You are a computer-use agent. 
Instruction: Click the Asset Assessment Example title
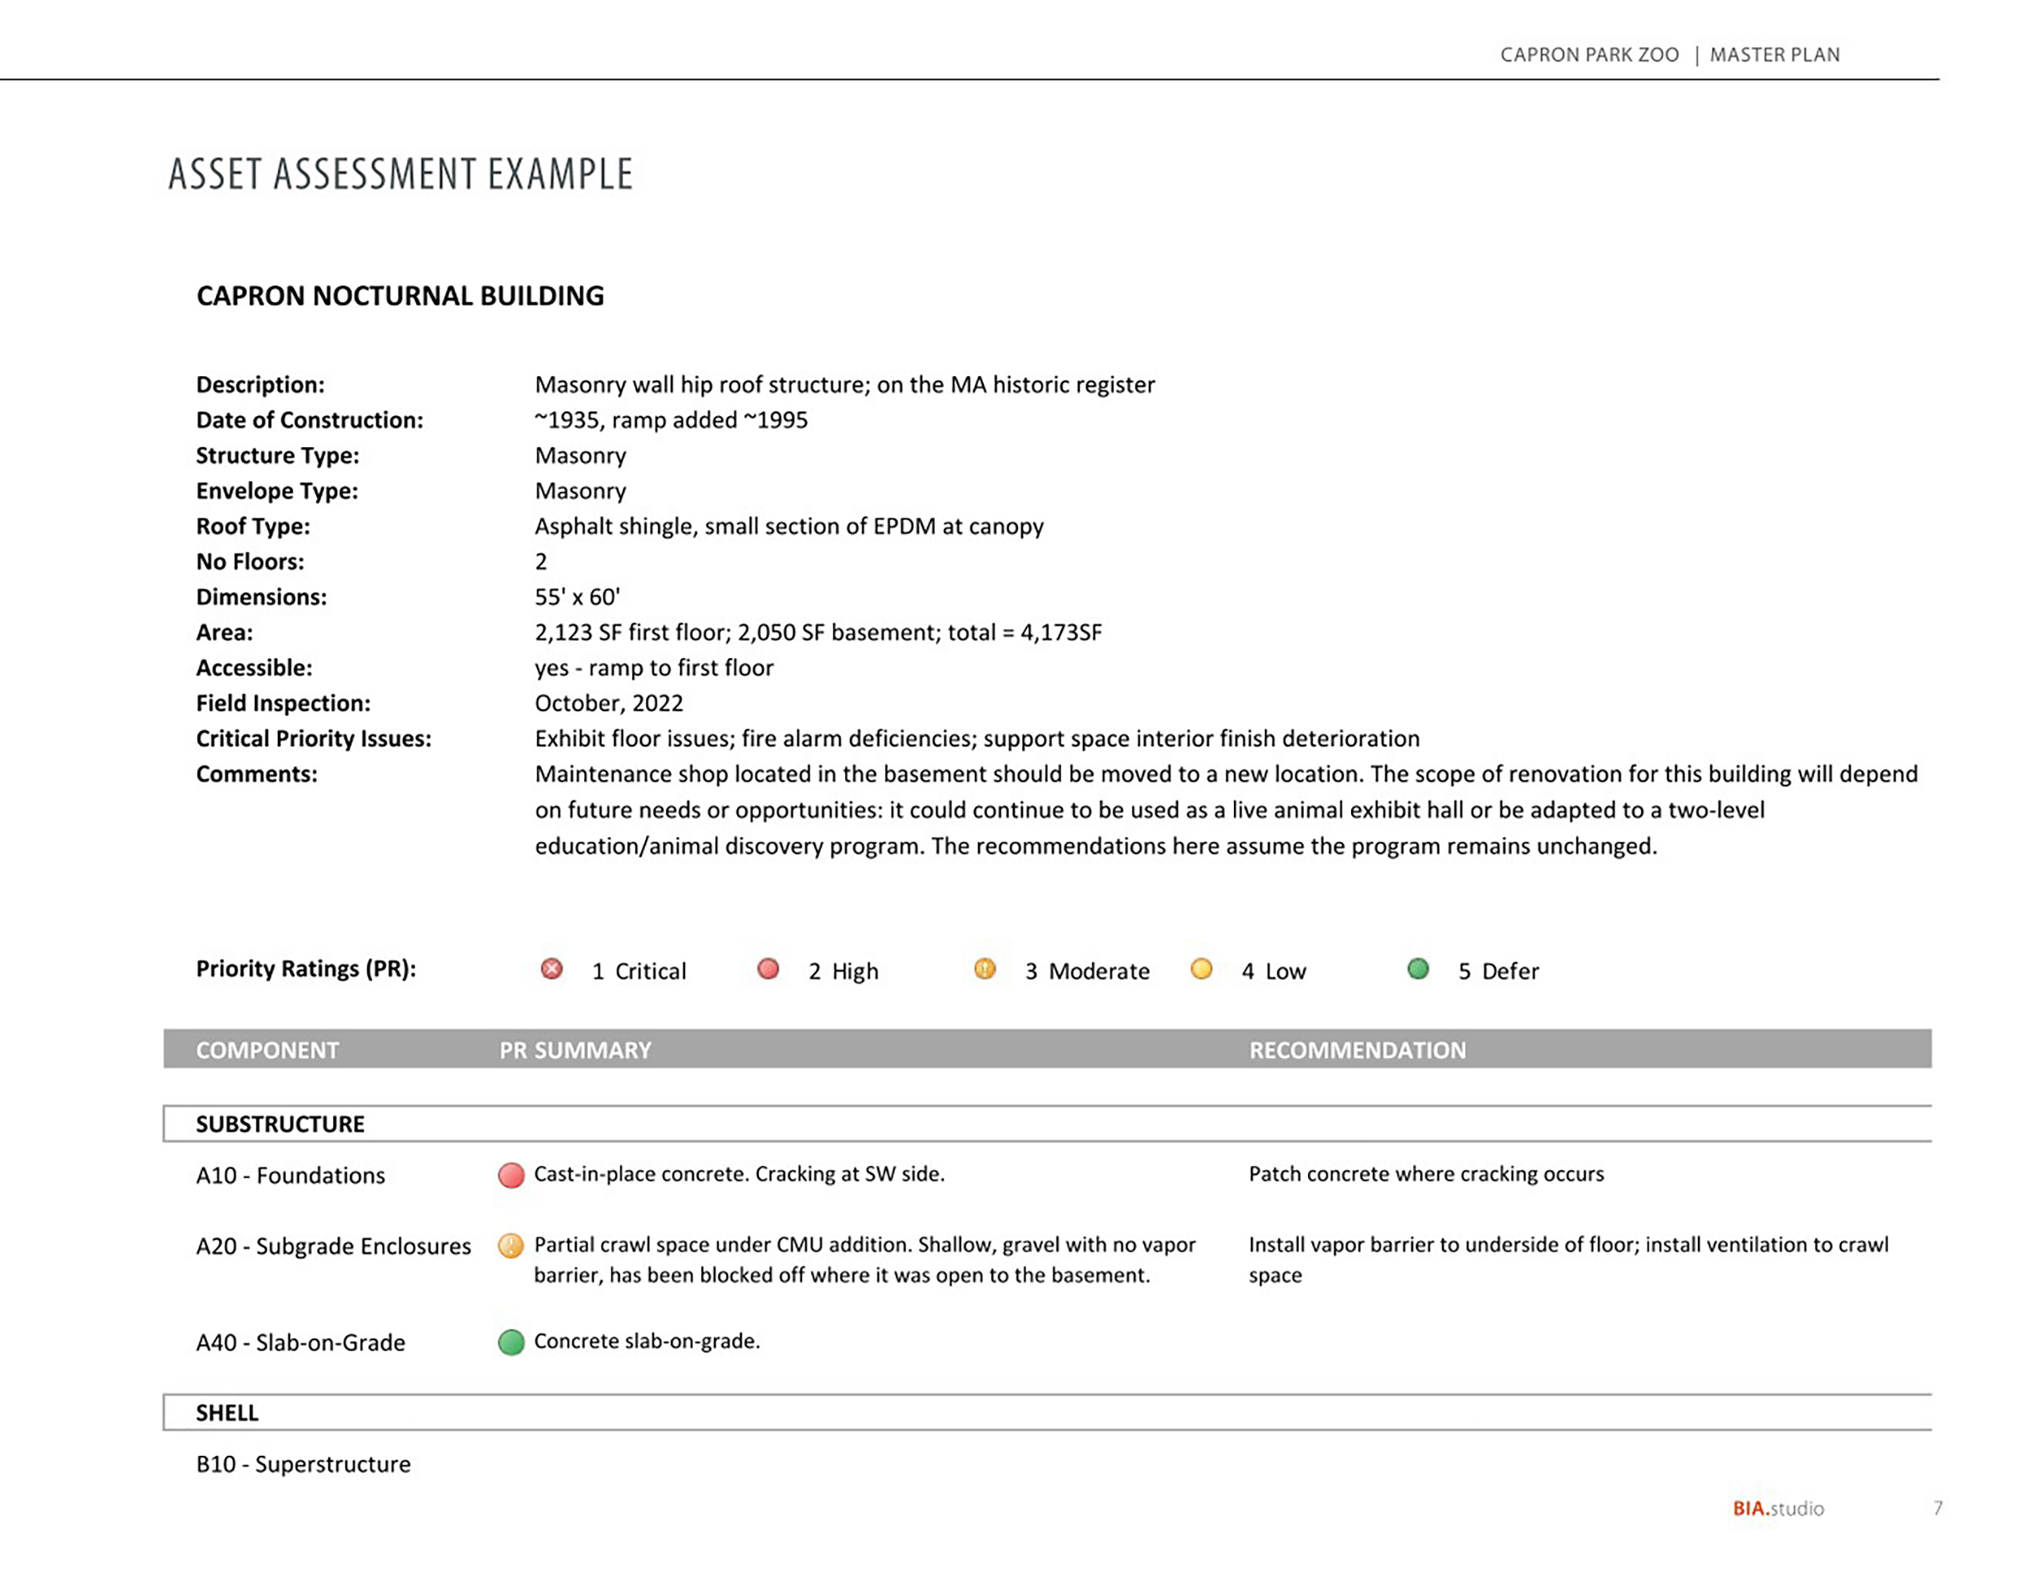tap(401, 174)
